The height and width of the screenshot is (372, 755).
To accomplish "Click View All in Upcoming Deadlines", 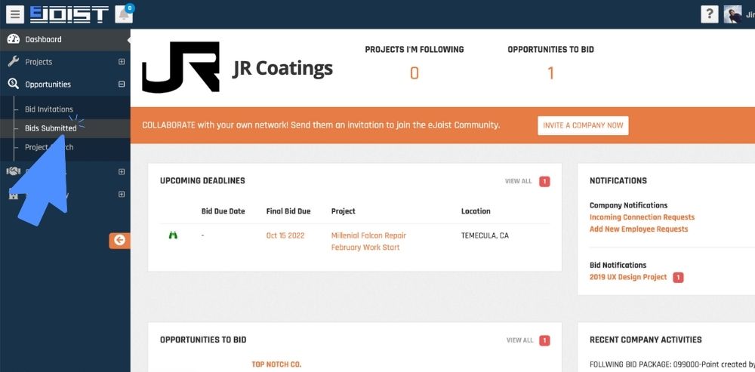I will coord(518,181).
